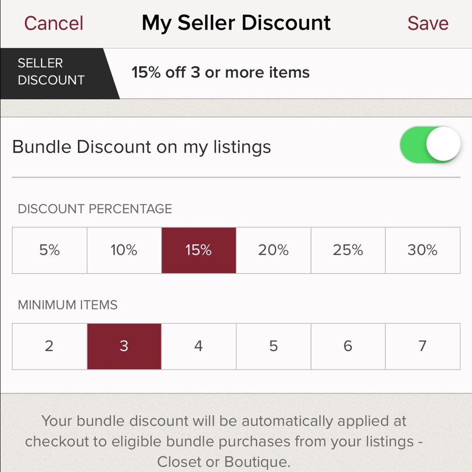Image resolution: width=472 pixels, height=472 pixels.
Task: Set minimum items to 7
Action: point(422,346)
